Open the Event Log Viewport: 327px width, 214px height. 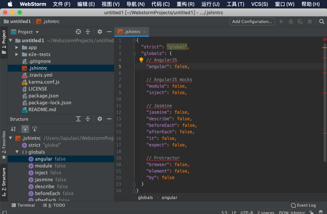[303, 205]
